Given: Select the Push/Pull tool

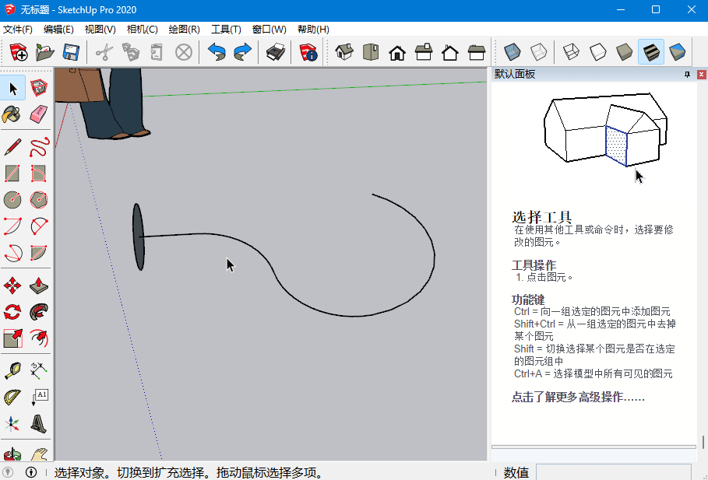Looking at the screenshot, I should click(39, 286).
